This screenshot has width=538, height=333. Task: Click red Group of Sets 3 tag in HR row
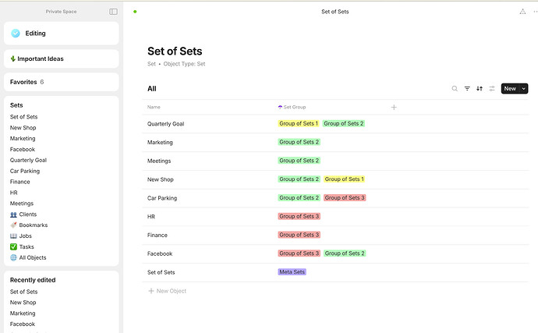point(299,216)
